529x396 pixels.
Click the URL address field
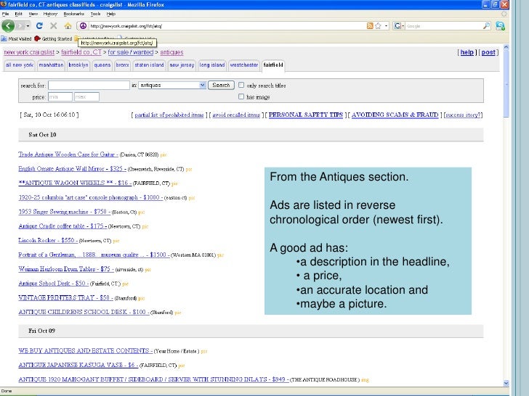pyautogui.click(x=226, y=26)
